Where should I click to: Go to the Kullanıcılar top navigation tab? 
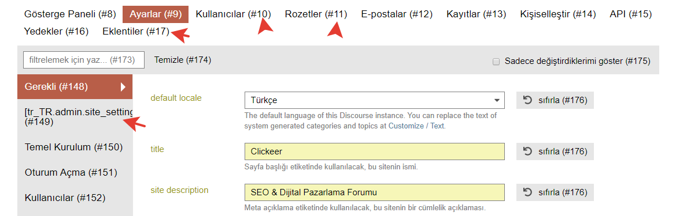233,14
